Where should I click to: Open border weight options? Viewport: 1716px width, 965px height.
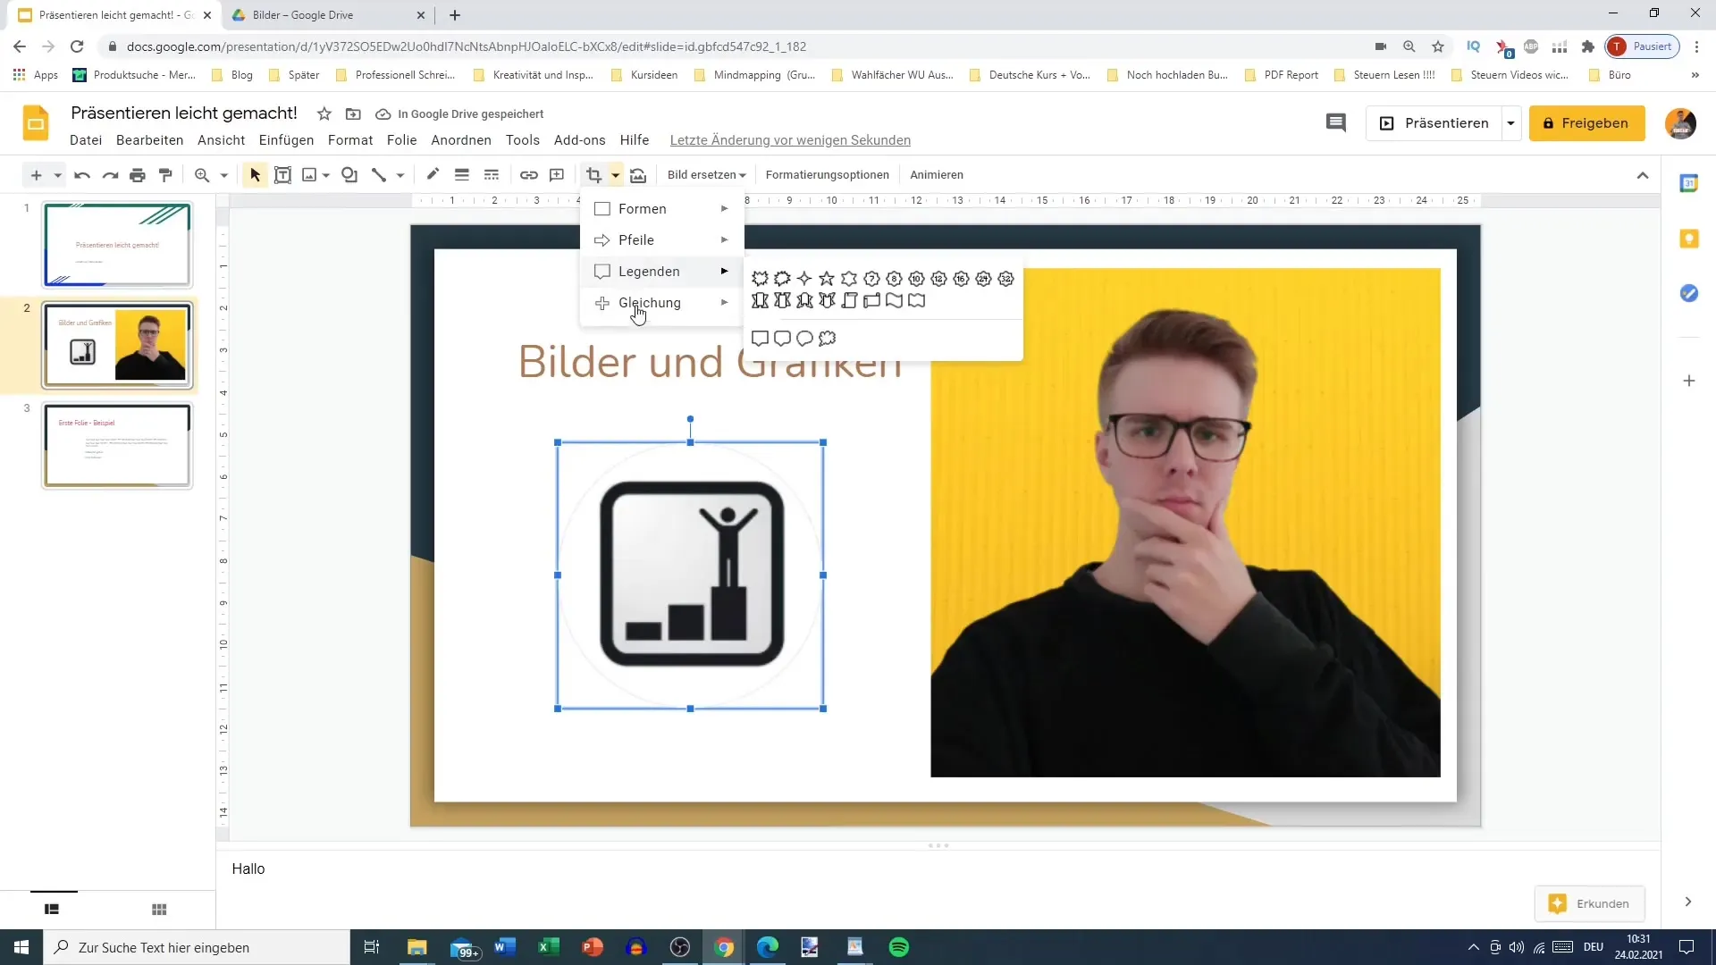coord(462,175)
